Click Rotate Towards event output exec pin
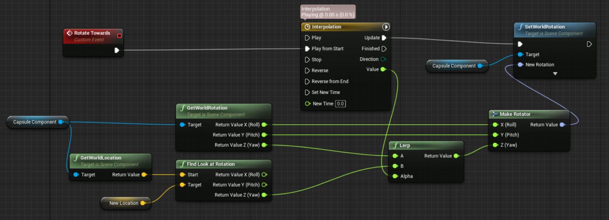 pos(117,50)
